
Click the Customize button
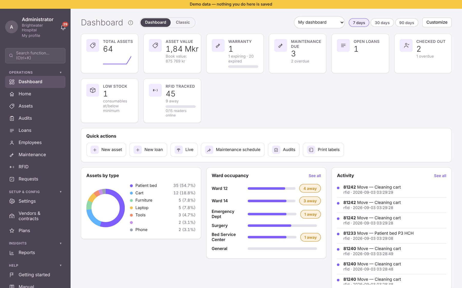[x=437, y=22]
